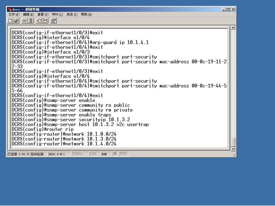Click the 'snmp-server community ro public' line

tap(71, 105)
